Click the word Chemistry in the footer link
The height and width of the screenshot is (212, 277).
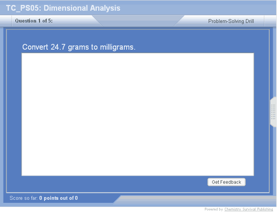[x=233, y=209]
